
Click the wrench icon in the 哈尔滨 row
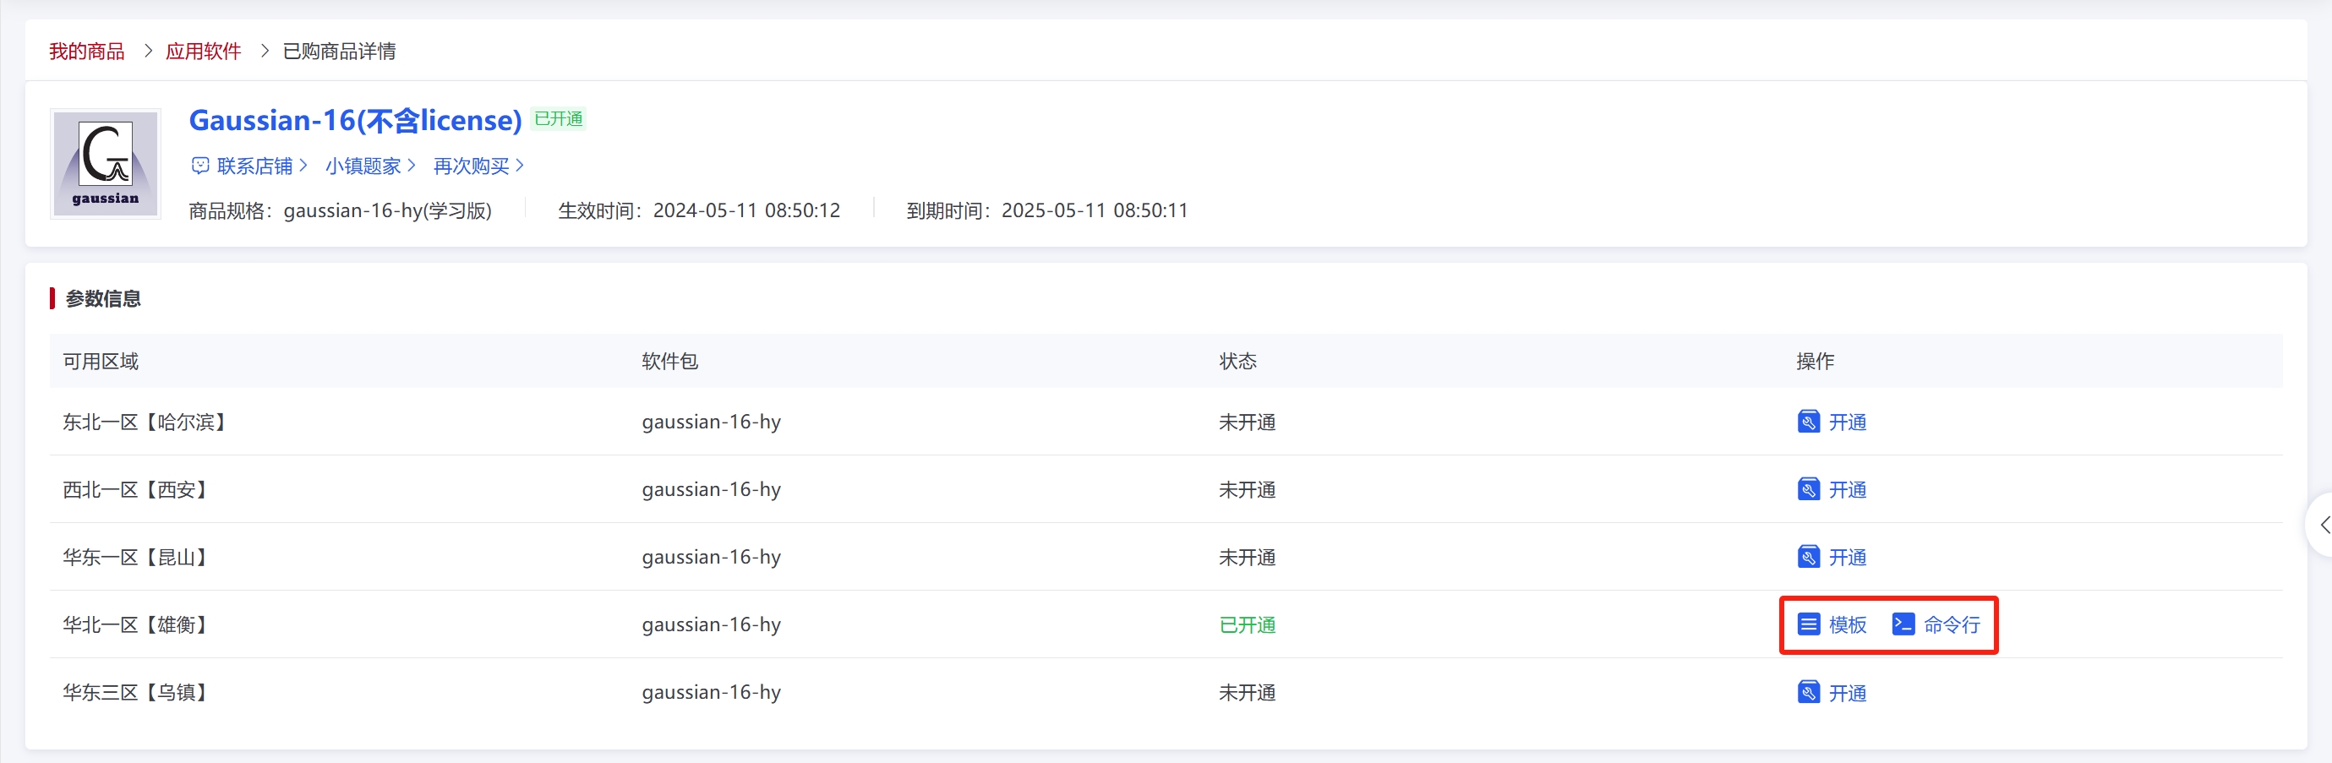(1808, 422)
